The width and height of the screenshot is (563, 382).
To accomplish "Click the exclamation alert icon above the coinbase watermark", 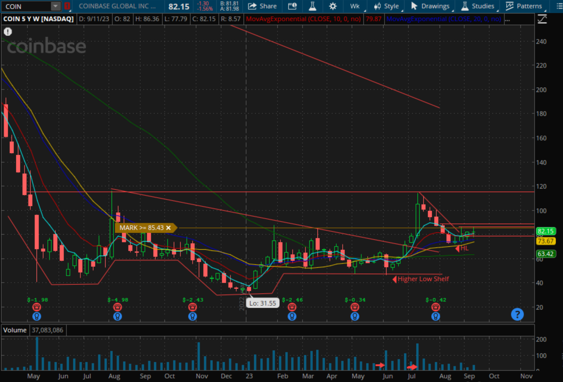I will (x=8, y=32).
